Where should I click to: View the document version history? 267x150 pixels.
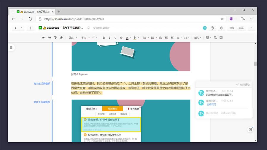[212, 28]
